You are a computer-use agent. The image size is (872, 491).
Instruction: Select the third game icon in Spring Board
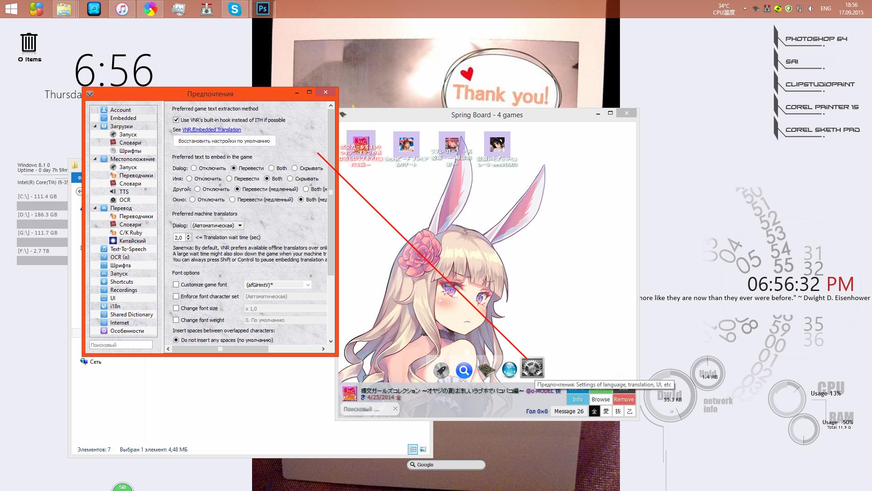click(x=451, y=144)
